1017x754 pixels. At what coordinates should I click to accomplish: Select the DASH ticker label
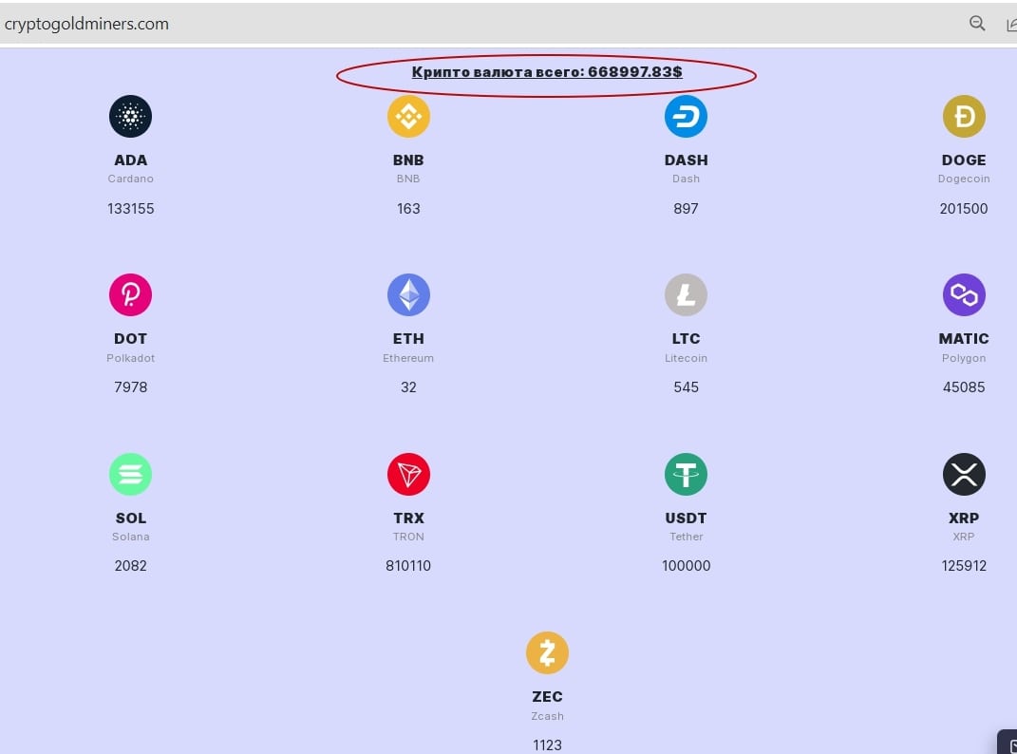click(687, 160)
